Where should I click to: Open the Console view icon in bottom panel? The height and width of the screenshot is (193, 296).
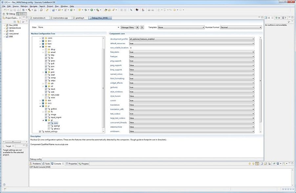(x=55, y=164)
